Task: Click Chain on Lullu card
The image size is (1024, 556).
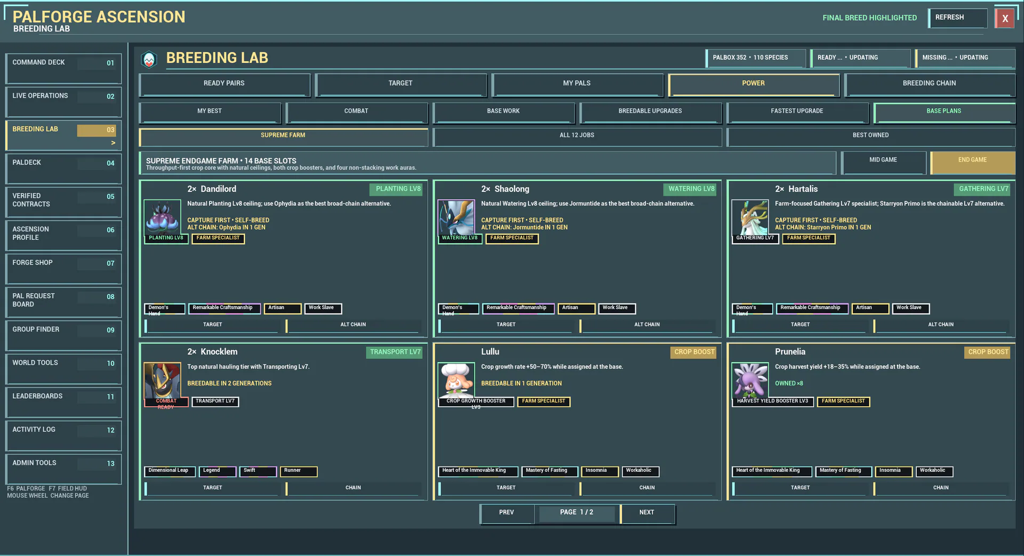Action: [x=647, y=489]
